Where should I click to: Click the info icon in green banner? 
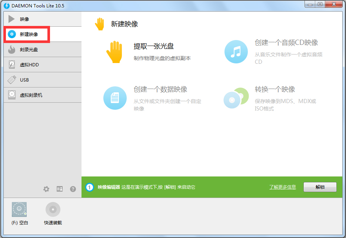coord(90,187)
